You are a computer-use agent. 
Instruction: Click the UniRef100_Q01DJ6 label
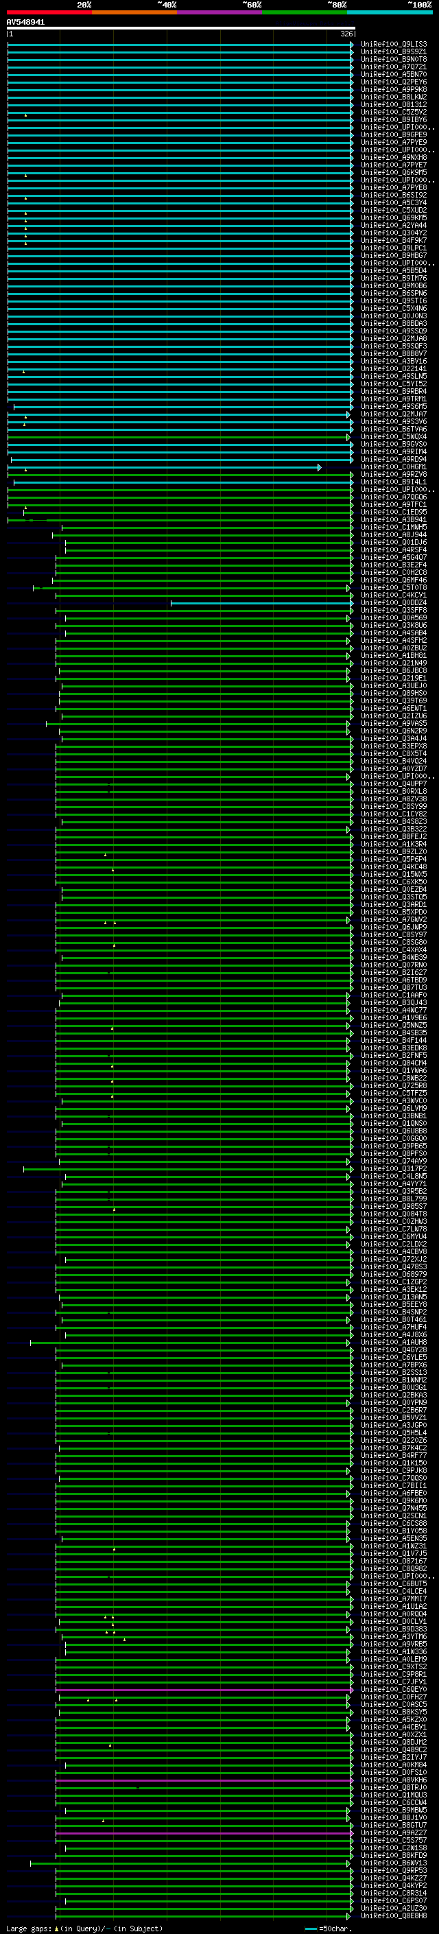tap(394, 542)
